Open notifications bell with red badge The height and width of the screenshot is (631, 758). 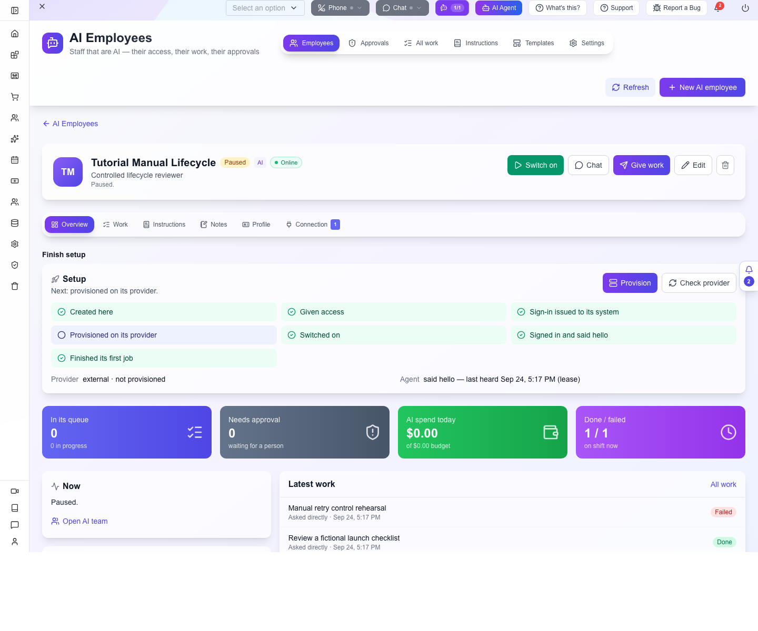718,7
